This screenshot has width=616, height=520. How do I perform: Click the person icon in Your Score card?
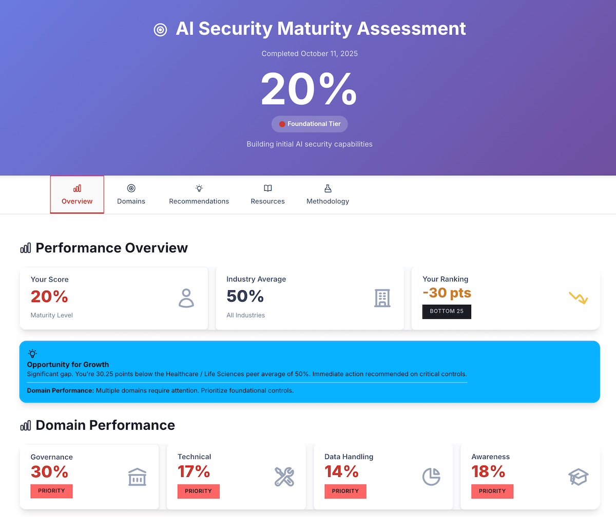point(186,297)
